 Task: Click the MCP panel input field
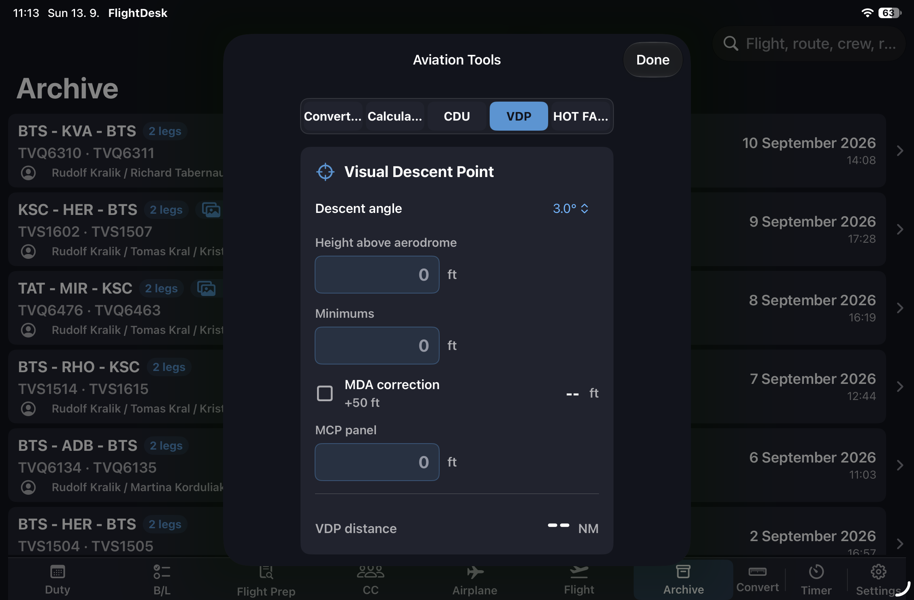click(377, 462)
